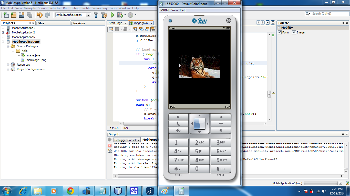Open Internet Explorer from the taskbar
This screenshot has height=196, width=350.
(23, 191)
